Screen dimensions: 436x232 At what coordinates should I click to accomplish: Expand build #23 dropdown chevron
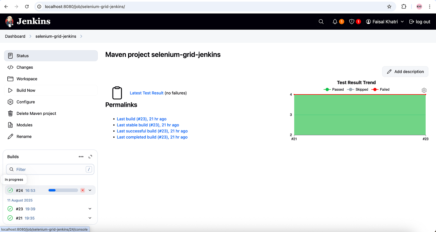tap(90, 209)
